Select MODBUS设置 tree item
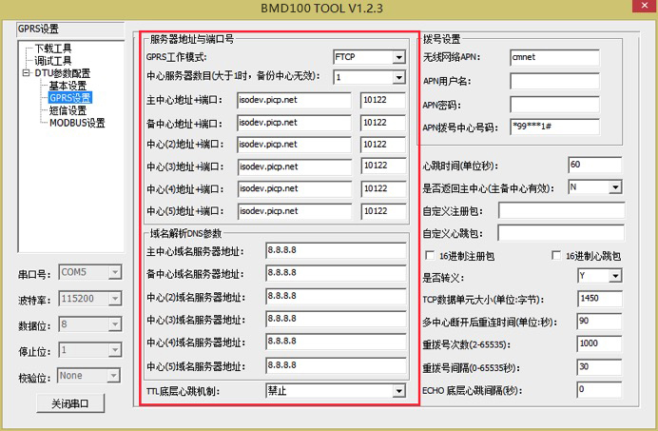The height and width of the screenshot is (431, 658). pyautogui.click(x=77, y=123)
